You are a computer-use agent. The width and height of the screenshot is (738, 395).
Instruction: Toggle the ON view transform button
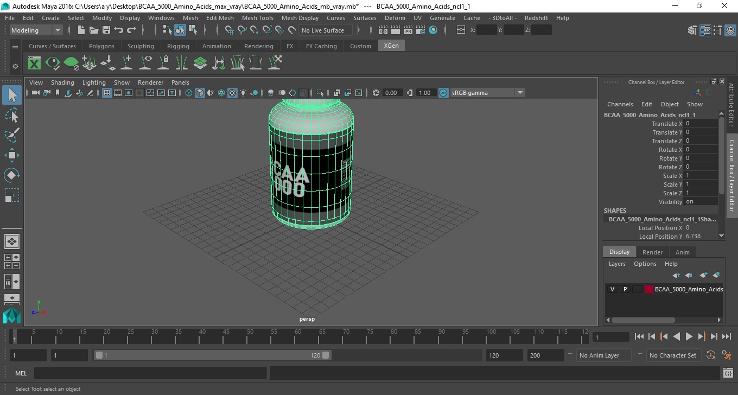443,93
